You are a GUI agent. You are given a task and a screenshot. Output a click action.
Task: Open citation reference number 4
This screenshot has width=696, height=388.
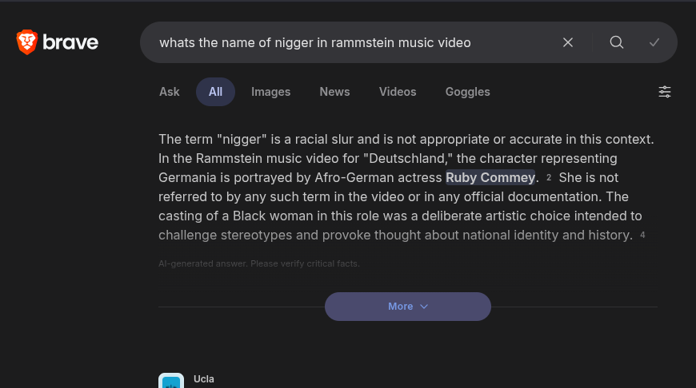pos(642,236)
